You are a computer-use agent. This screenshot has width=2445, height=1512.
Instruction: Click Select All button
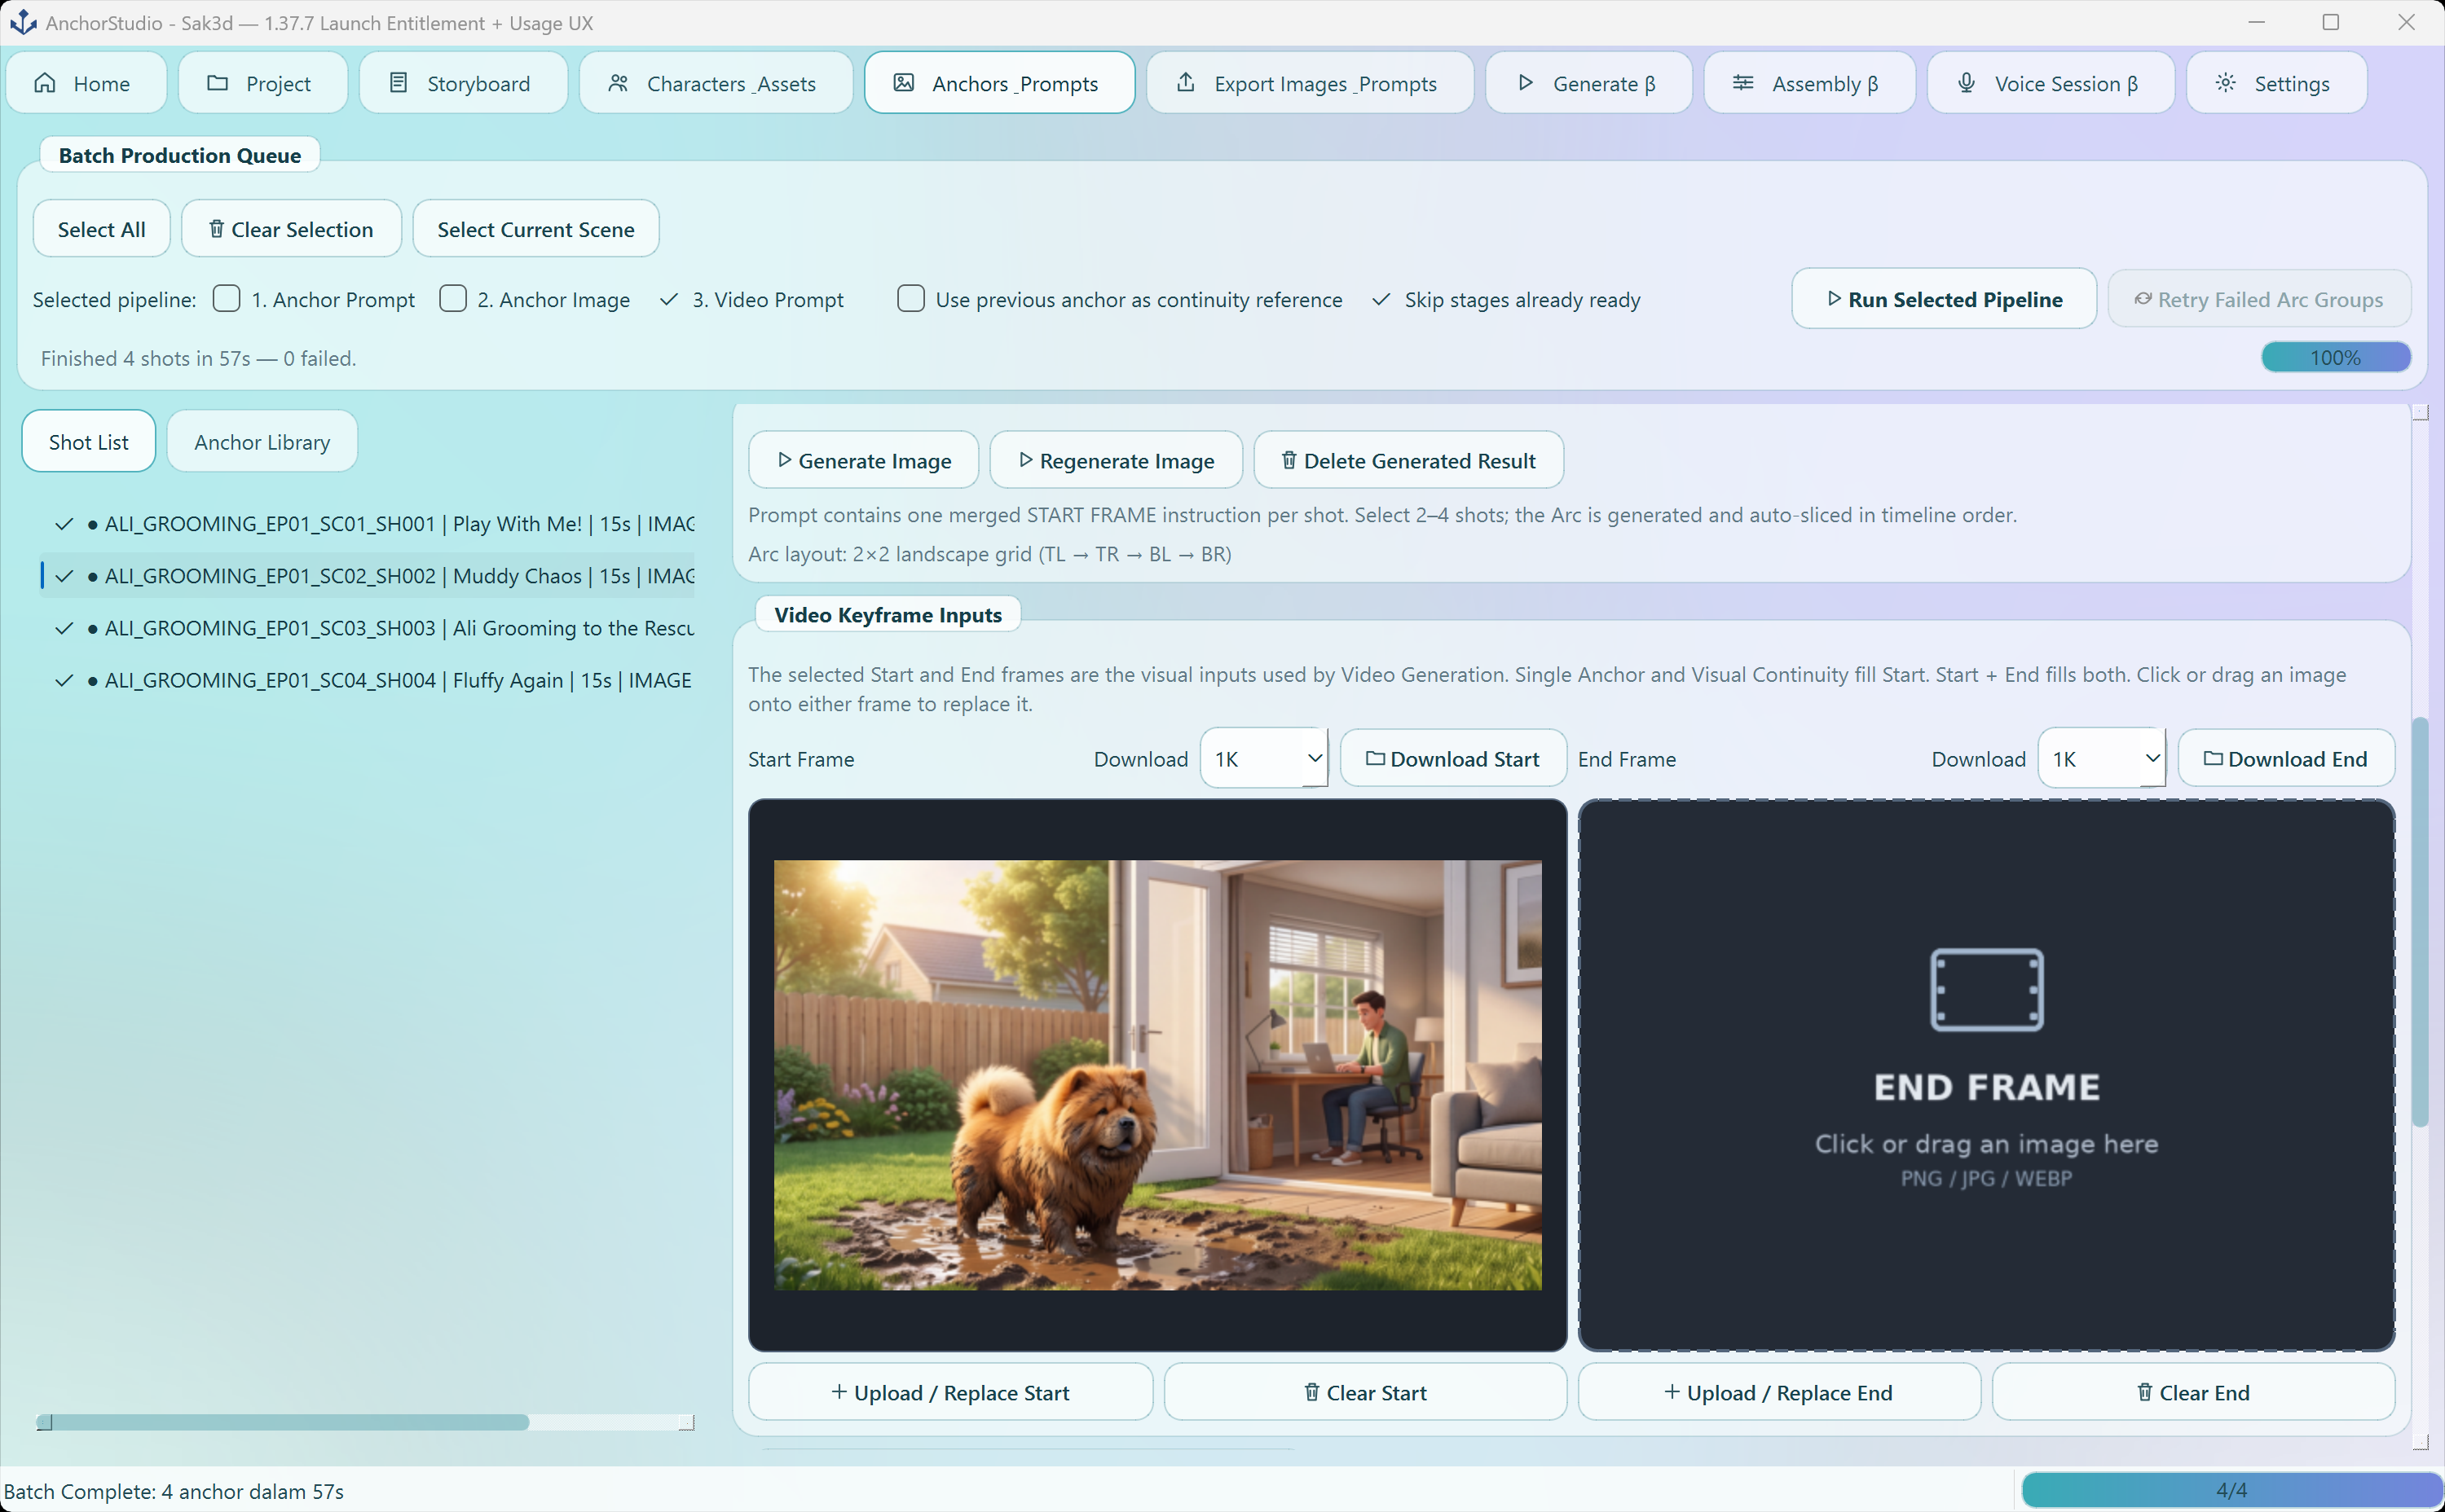[102, 229]
